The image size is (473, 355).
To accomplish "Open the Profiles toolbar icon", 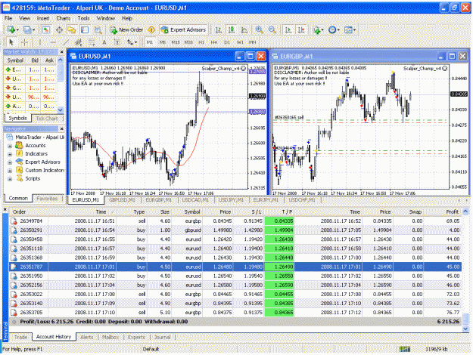I will click(27, 29).
